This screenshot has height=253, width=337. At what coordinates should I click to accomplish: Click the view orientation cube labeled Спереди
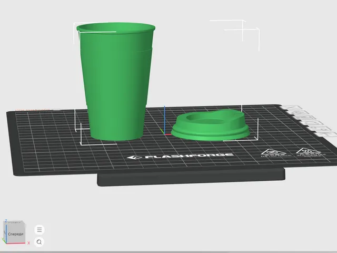click(x=15, y=233)
